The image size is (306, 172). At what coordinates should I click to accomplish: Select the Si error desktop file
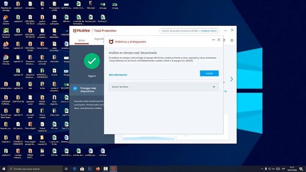click(54, 72)
